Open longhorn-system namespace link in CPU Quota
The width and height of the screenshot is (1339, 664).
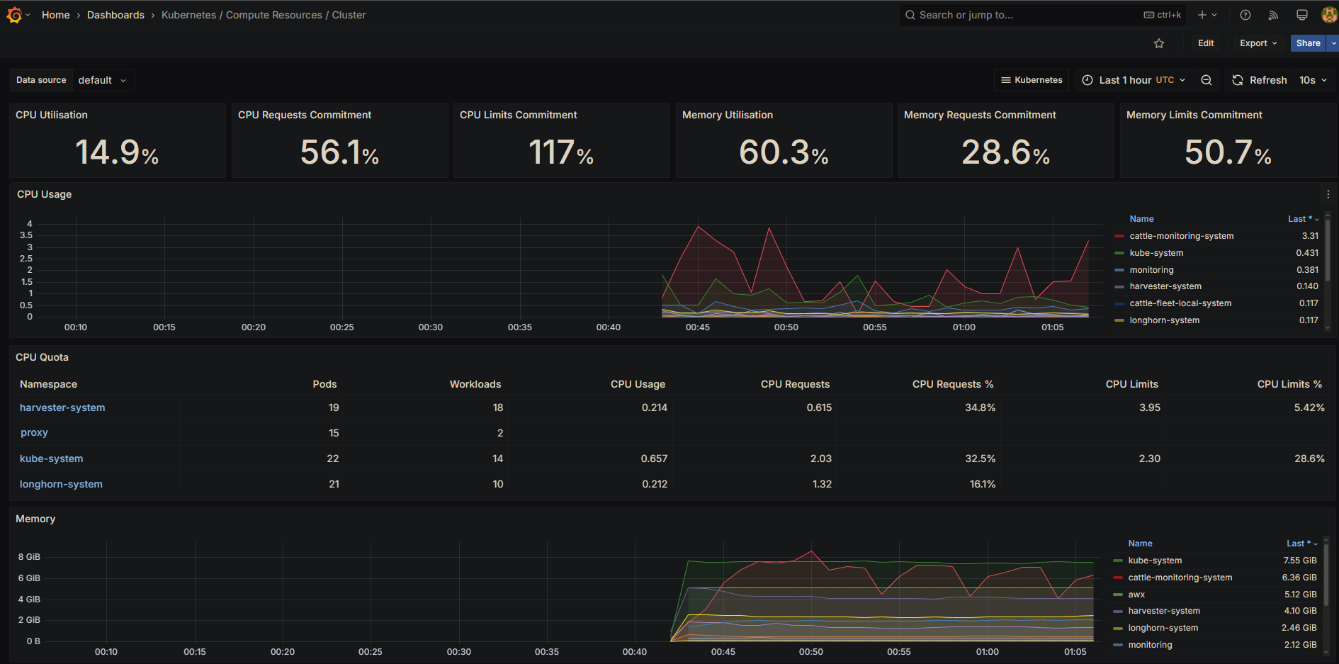coord(61,484)
